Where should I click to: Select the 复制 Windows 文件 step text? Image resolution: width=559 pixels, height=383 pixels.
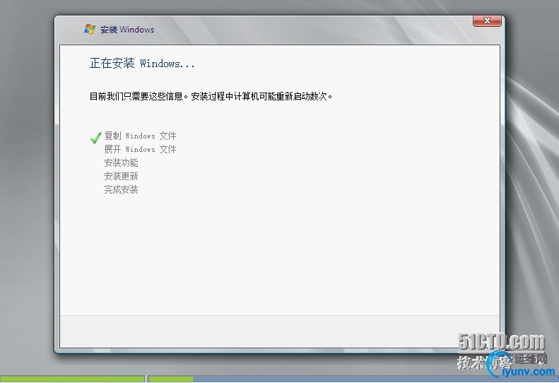point(140,136)
